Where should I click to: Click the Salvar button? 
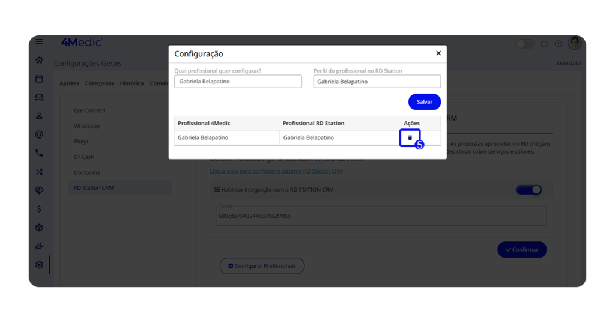424,102
